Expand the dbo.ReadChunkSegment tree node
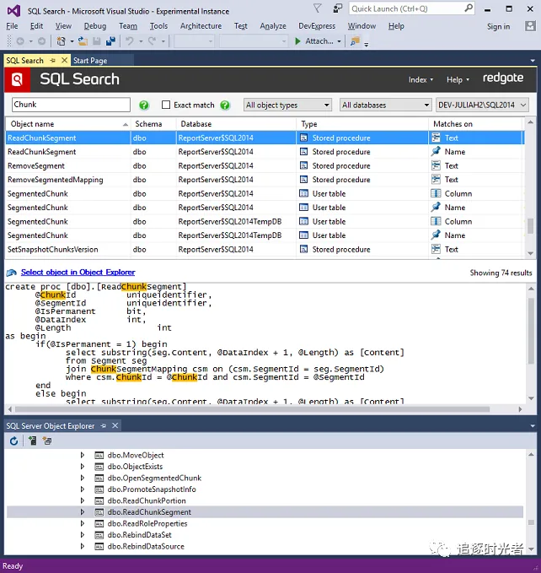541x573 pixels. click(x=83, y=512)
